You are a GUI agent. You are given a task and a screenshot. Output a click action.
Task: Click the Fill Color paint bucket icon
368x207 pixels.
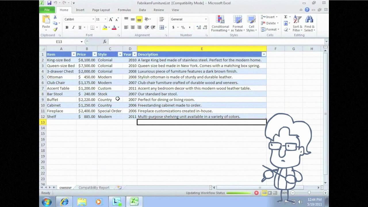tap(105, 27)
